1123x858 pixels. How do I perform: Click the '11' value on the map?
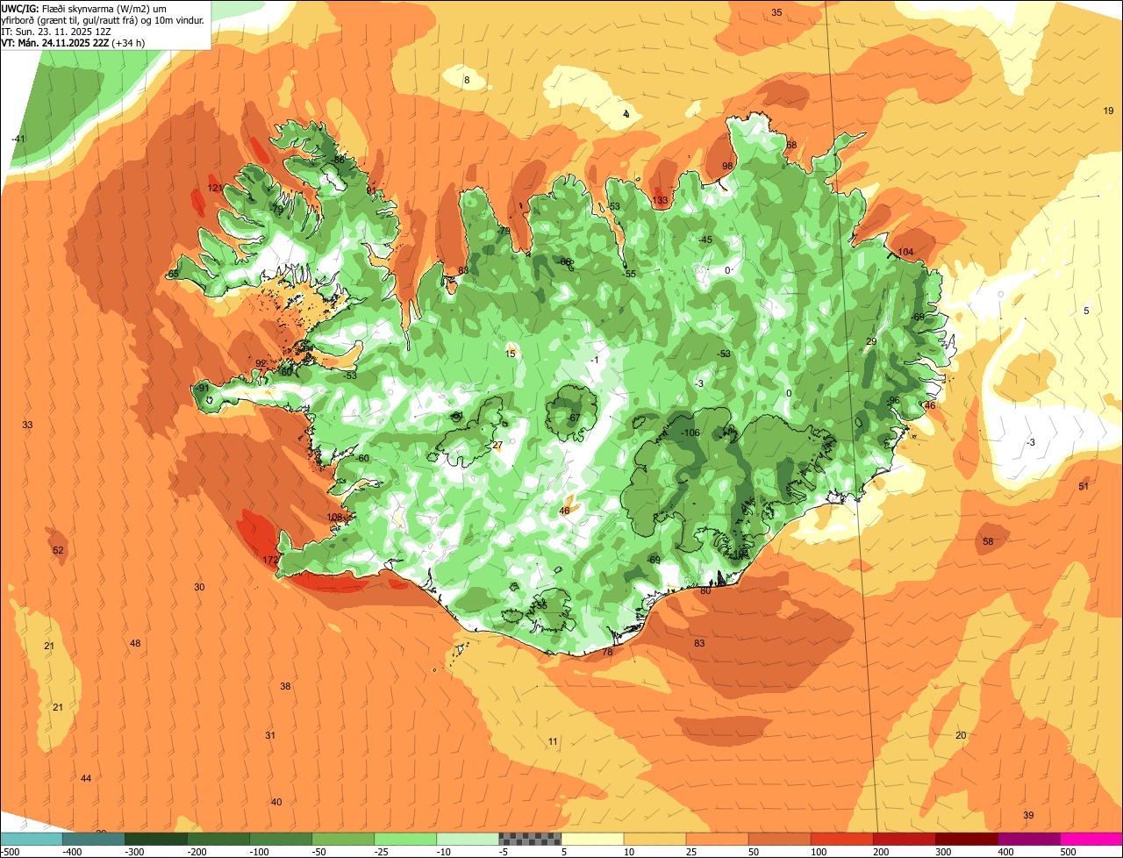553,741
